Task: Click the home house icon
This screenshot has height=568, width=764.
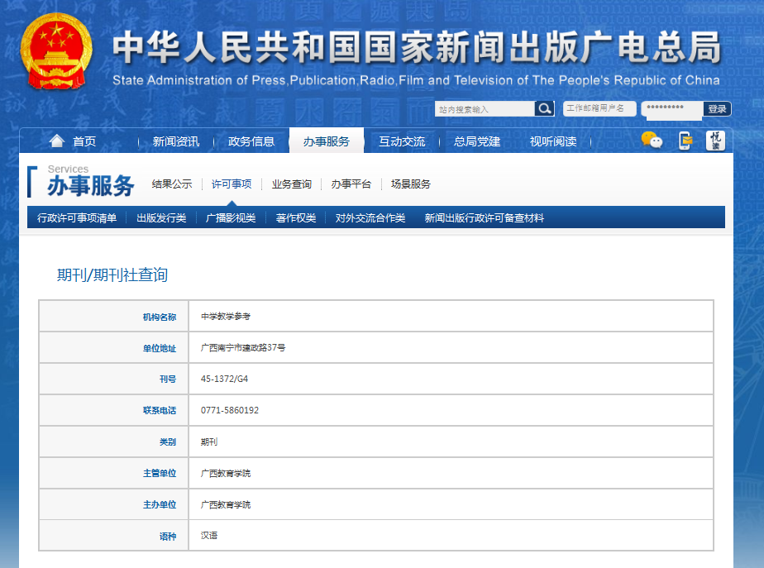Action: pos(56,141)
